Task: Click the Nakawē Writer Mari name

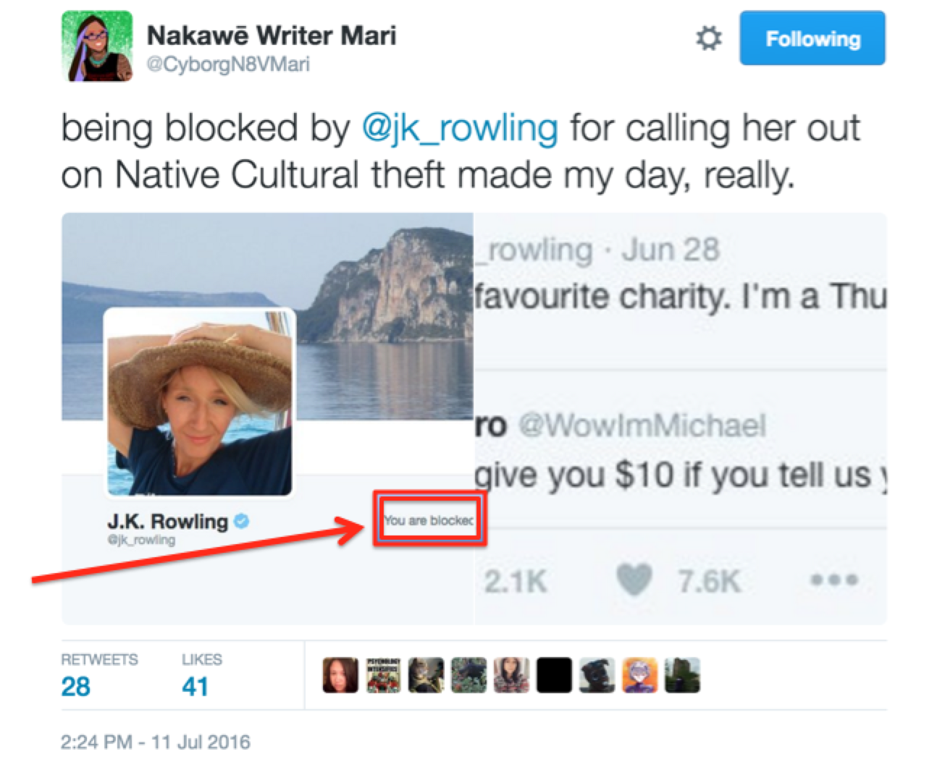Action: [x=272, y=35]
